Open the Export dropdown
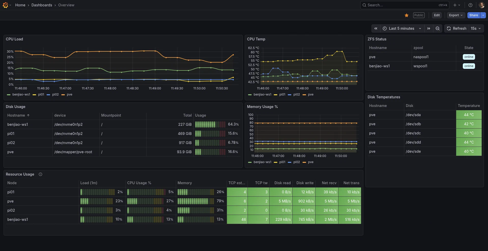 455,15
